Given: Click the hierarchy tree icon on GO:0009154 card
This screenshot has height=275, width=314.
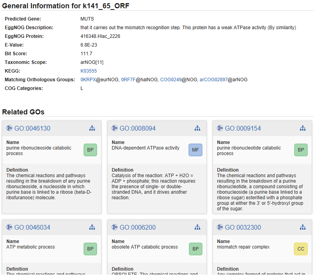Looking at the screenshot, I should tap(303, 128).
